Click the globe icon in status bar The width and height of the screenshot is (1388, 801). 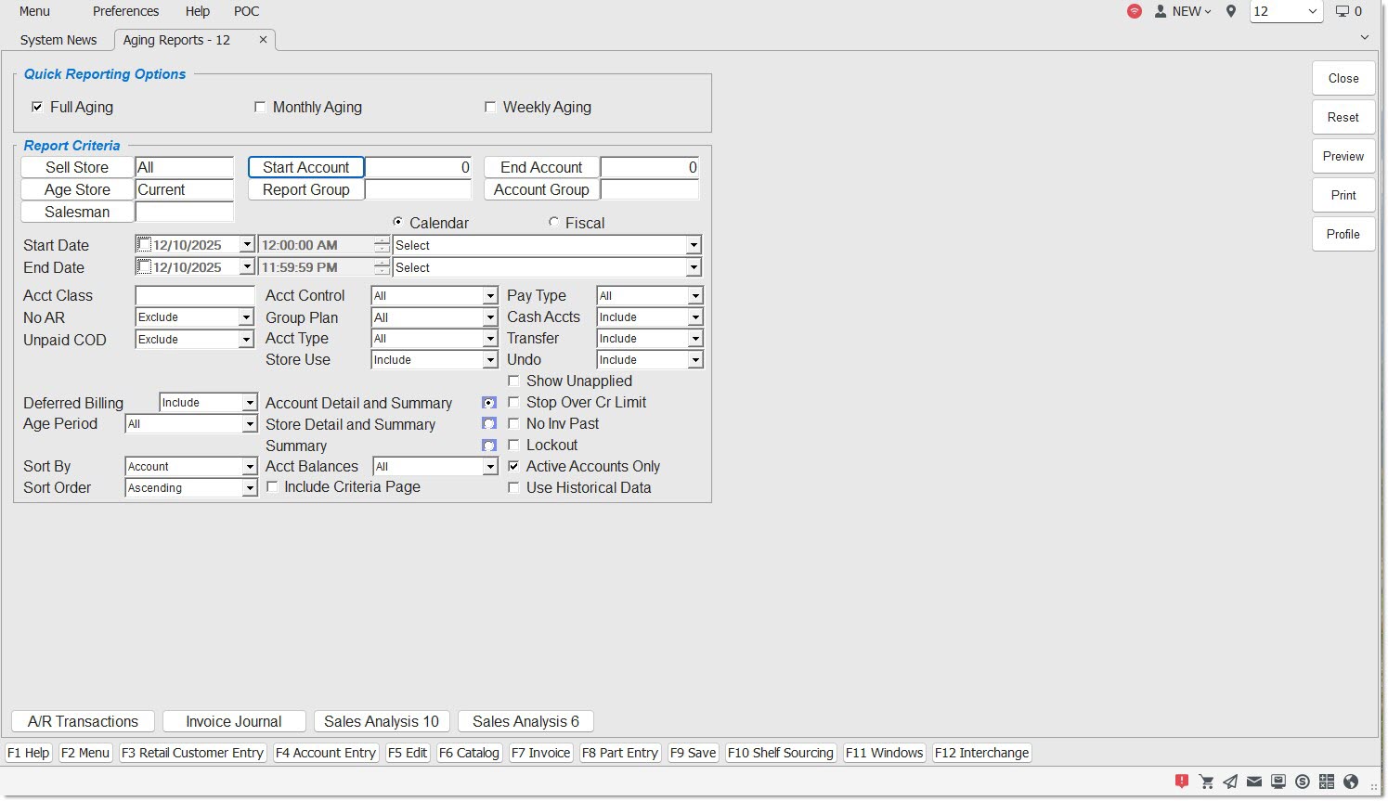click(x=1351, y=782)
